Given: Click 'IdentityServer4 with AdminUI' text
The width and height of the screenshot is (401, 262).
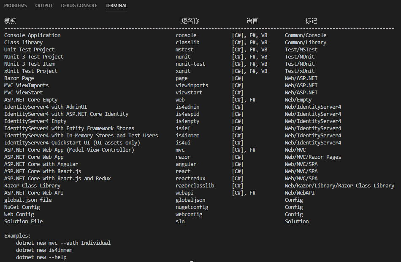Looking at the screenshot, I should click(x=46, y=107).
